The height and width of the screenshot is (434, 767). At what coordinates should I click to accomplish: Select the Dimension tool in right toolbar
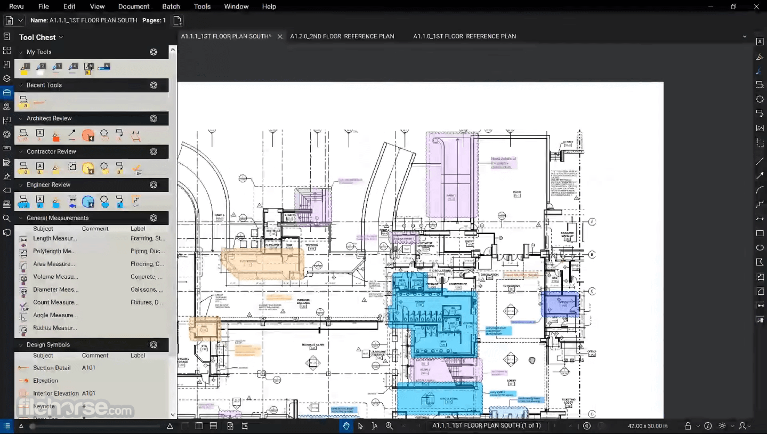pyautogui.click(x=760, y=219)
